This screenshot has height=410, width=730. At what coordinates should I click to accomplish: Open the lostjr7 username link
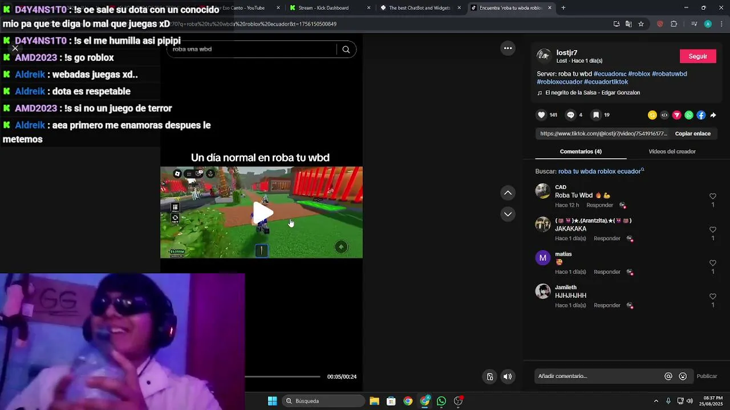[567, 53]
